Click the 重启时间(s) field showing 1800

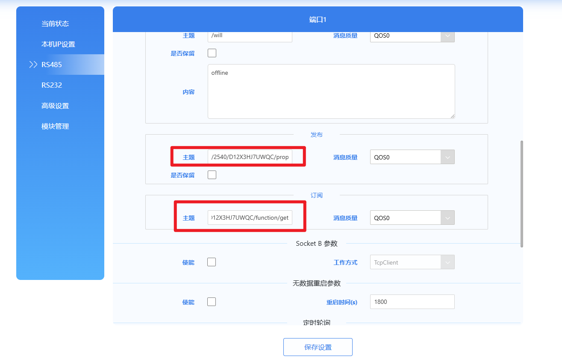pos(412,302)
